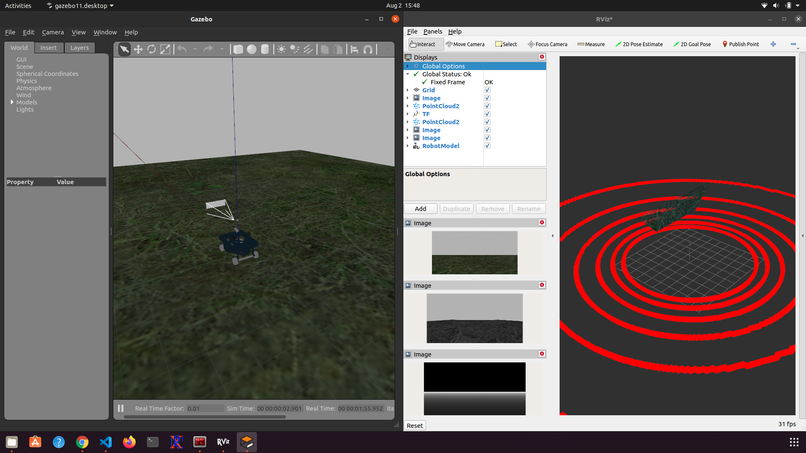Switch to the Insert tab
Viewport: 806px width, 453px height.
[x=49, y=48]
